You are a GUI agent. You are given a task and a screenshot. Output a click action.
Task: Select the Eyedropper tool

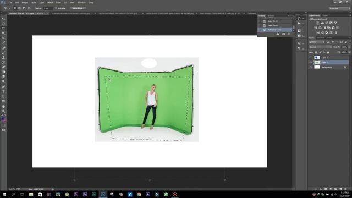coord(3,43)
